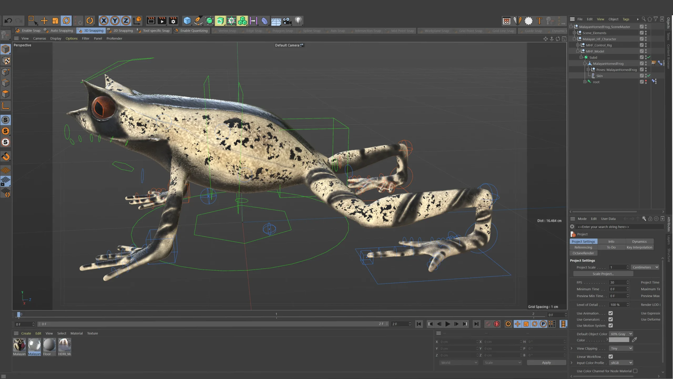Click timeline playhead at frame 0
This screenshot has height=379, width=673.
pos(19,315)
